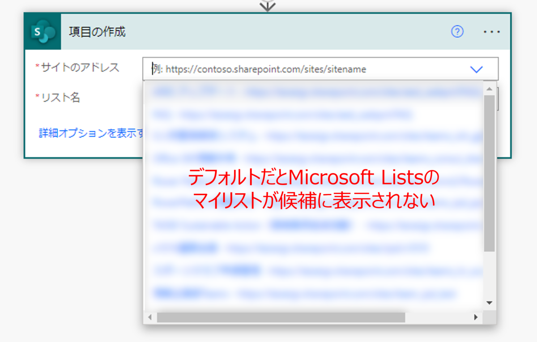Open the help question mark icon
Image resolution: width=537 pixels, height=342 pixels.
(x=457, y=32)
